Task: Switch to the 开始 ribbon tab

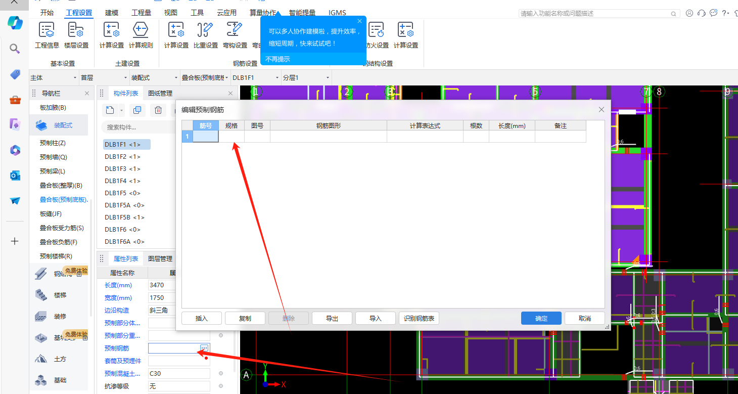Action: pos(47,13)
